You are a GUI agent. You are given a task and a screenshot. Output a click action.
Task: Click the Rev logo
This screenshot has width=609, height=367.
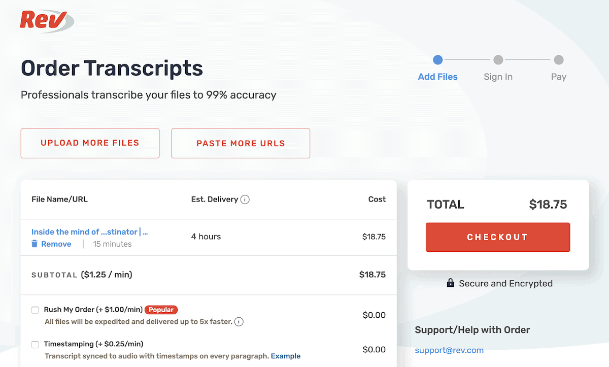pyautogui.click(x=47, y=21)
